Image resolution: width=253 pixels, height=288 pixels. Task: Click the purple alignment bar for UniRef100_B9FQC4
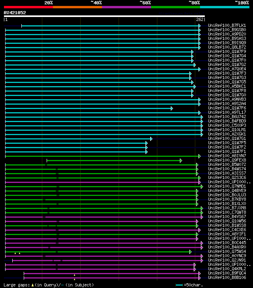(x=111, y=274)
